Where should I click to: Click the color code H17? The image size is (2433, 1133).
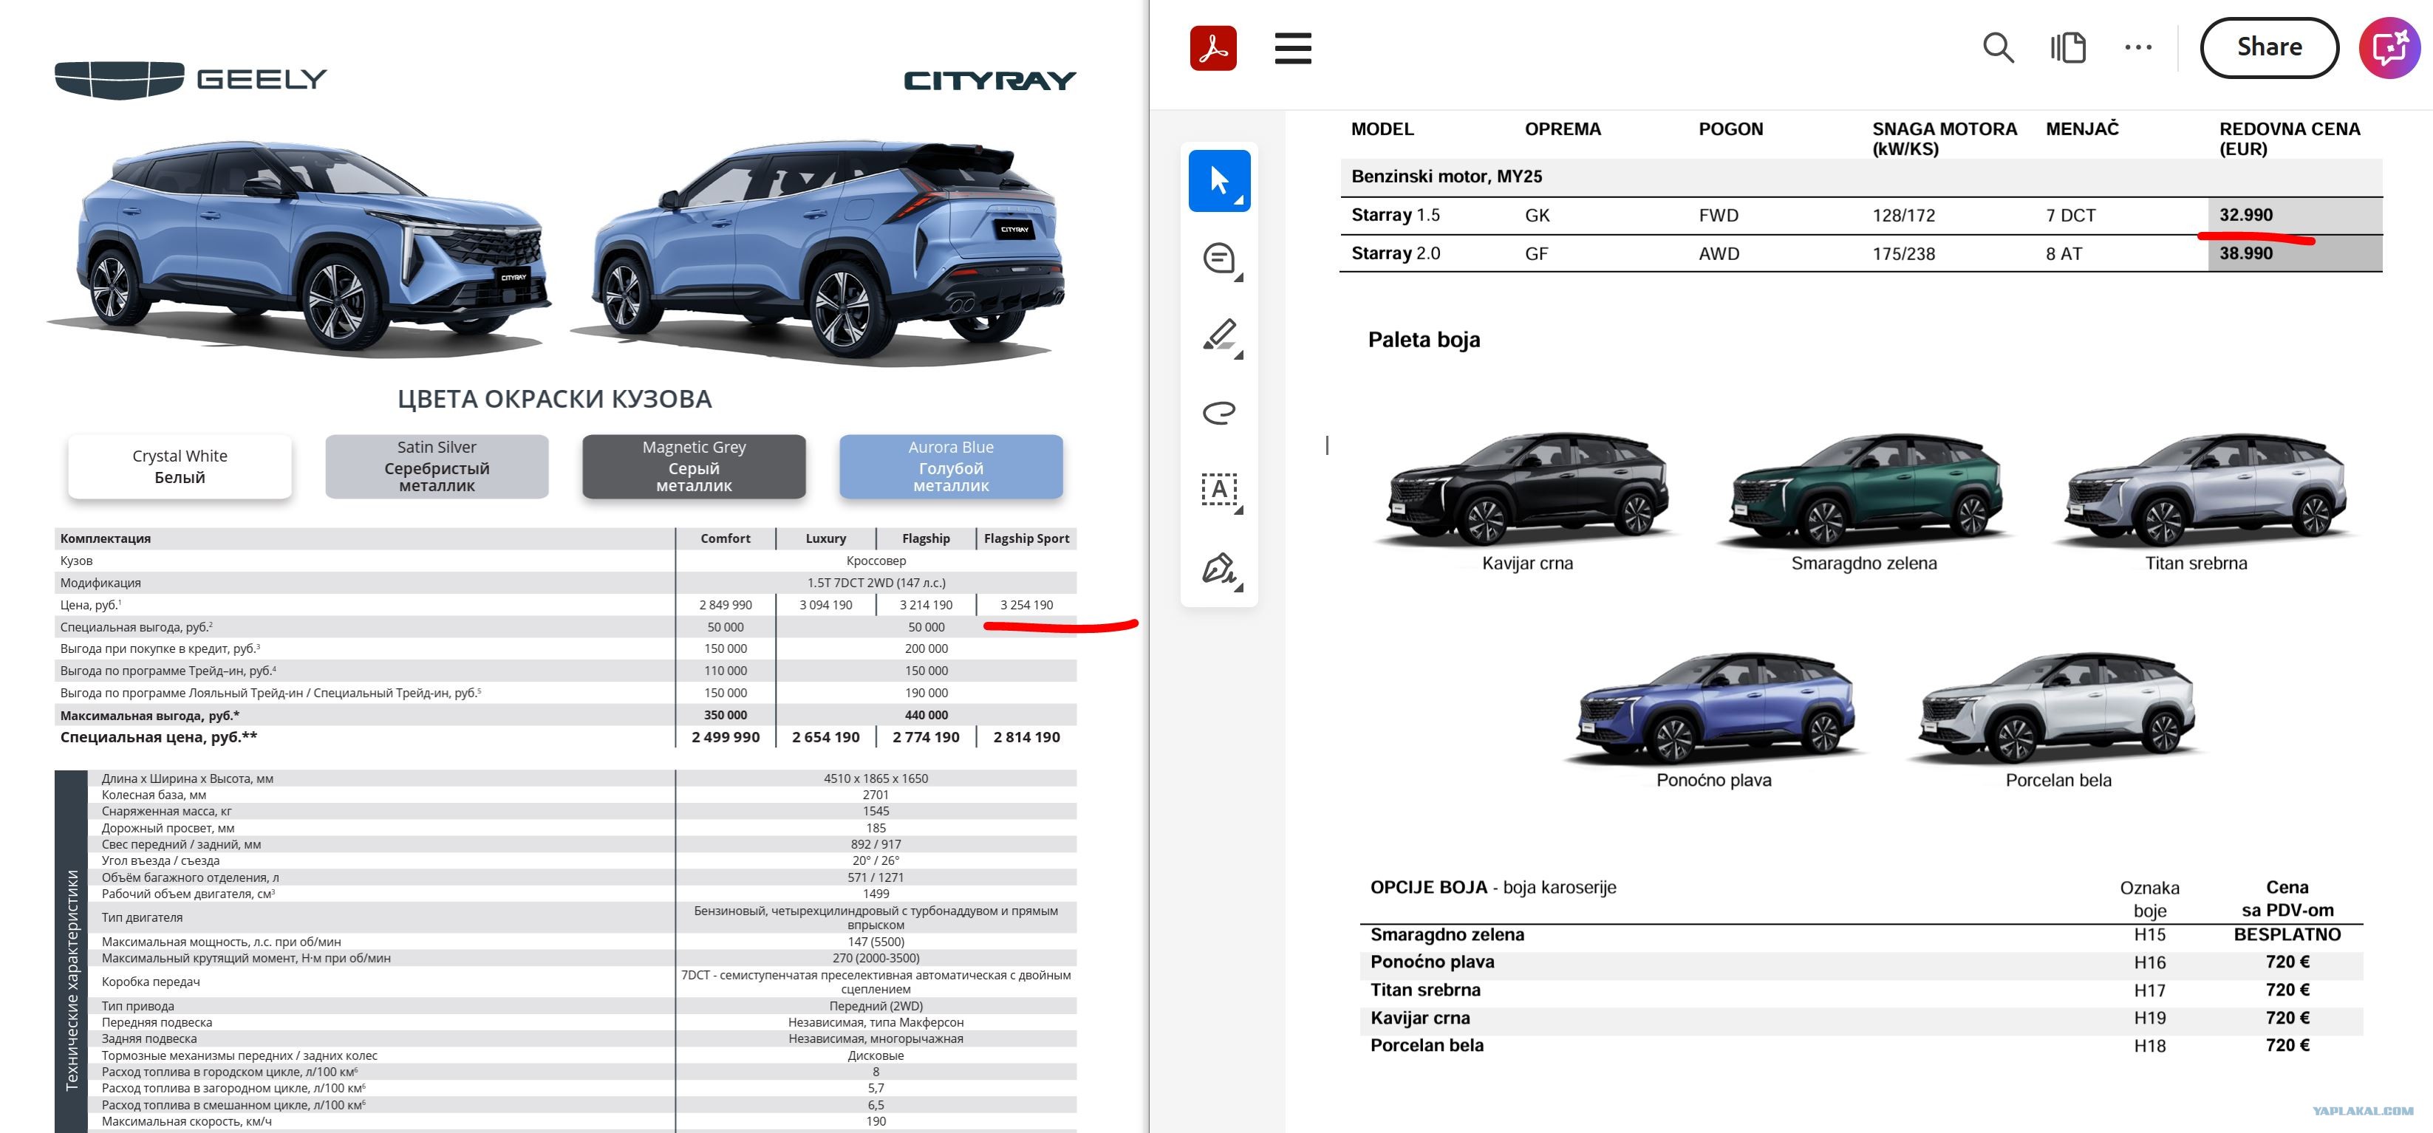click(2149, 990)
